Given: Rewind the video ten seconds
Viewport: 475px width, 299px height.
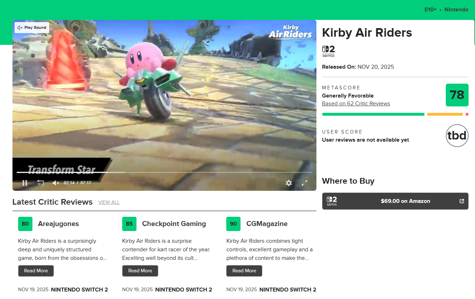Looking at the screenshot, I should pyautogui.click(x=40, y=183).
